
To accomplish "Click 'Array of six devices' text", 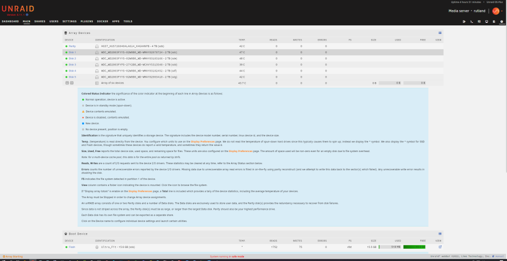I will (x=113, y=83).
